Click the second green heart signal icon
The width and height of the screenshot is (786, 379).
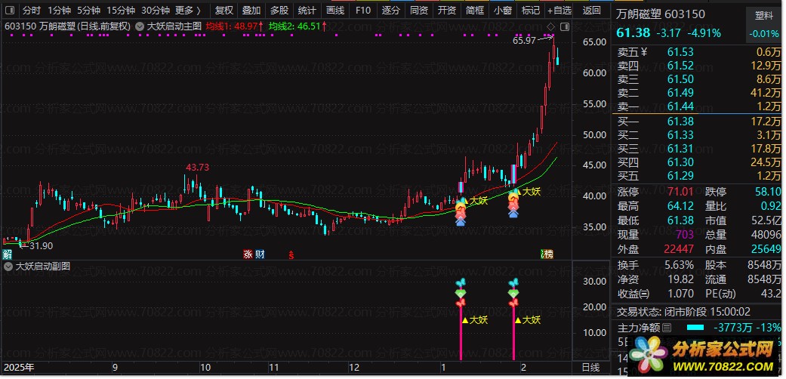point(513,293)
